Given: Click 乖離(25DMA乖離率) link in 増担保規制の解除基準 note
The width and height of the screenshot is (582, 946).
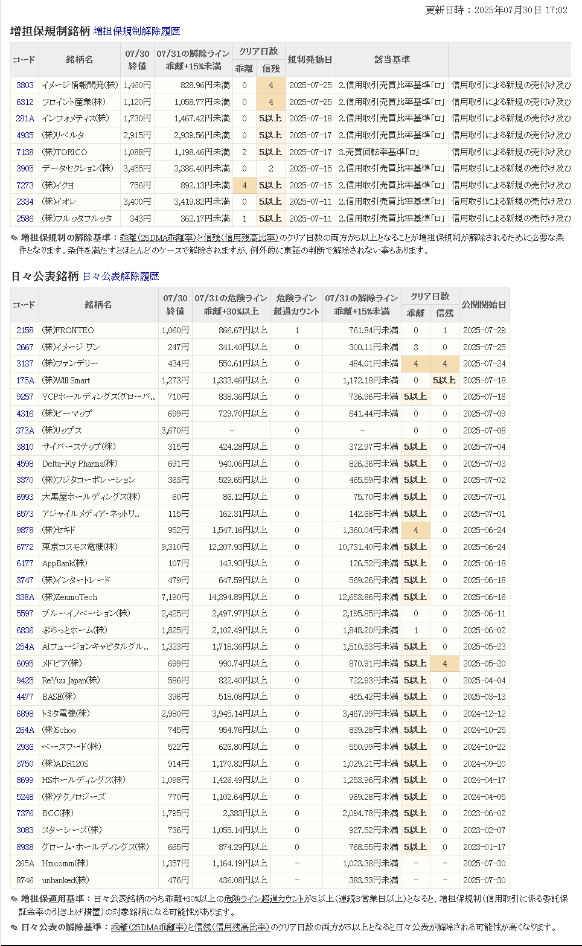Looking at the screenshot, I should point(157,238).
